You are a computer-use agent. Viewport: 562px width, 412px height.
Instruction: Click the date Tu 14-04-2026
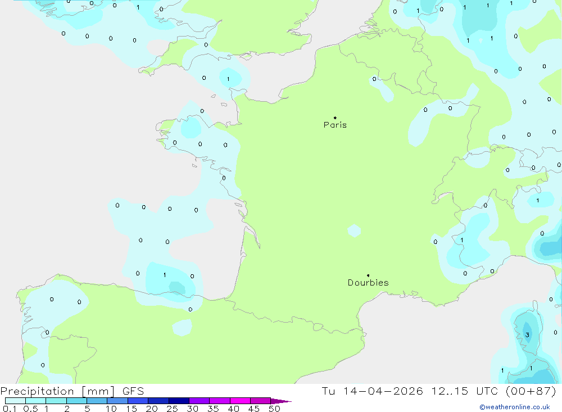pos(372,391)
